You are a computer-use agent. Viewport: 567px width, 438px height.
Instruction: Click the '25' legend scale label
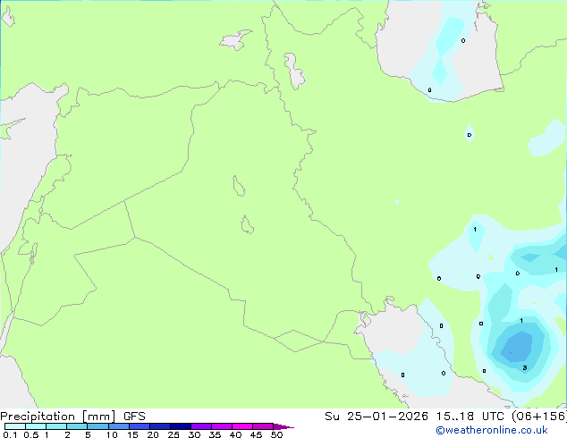click(173, 434)
